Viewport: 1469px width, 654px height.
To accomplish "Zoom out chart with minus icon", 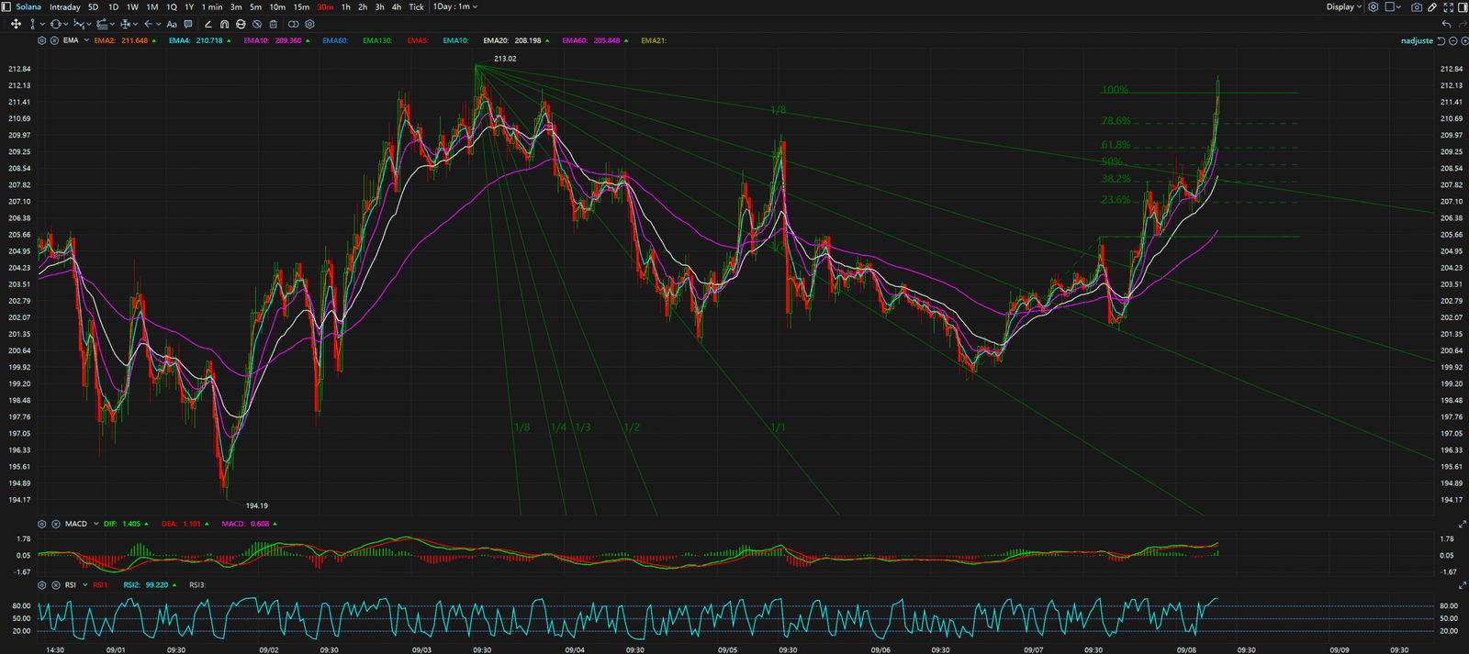I will click(1453, 40).
